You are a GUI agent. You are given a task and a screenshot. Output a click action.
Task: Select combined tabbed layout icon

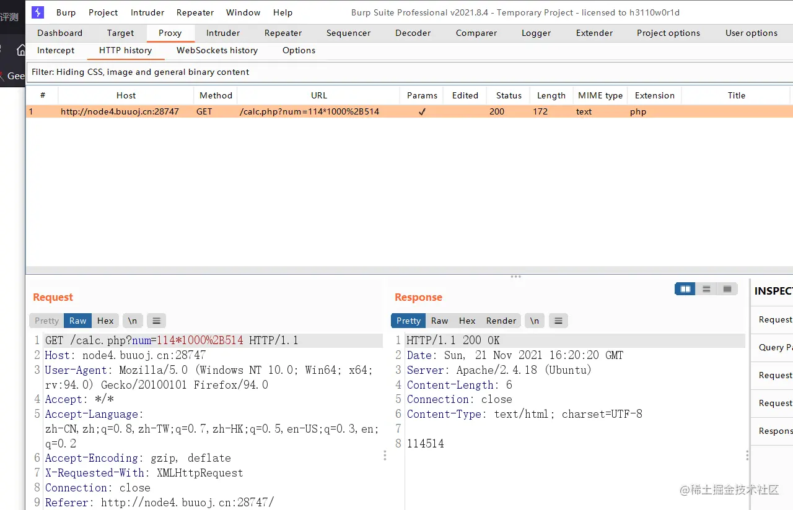(x=727, y=289)
